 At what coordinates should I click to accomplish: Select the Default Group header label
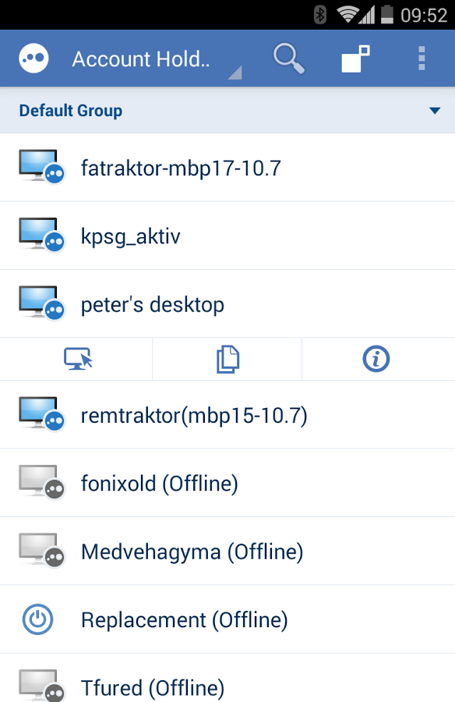[71, 111]
